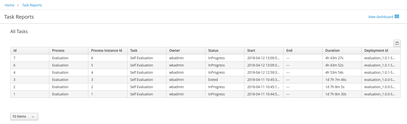The height and width of the screenshot is (124, 407).
Task: Open the View dashboard link
Action: pos(381,17)
